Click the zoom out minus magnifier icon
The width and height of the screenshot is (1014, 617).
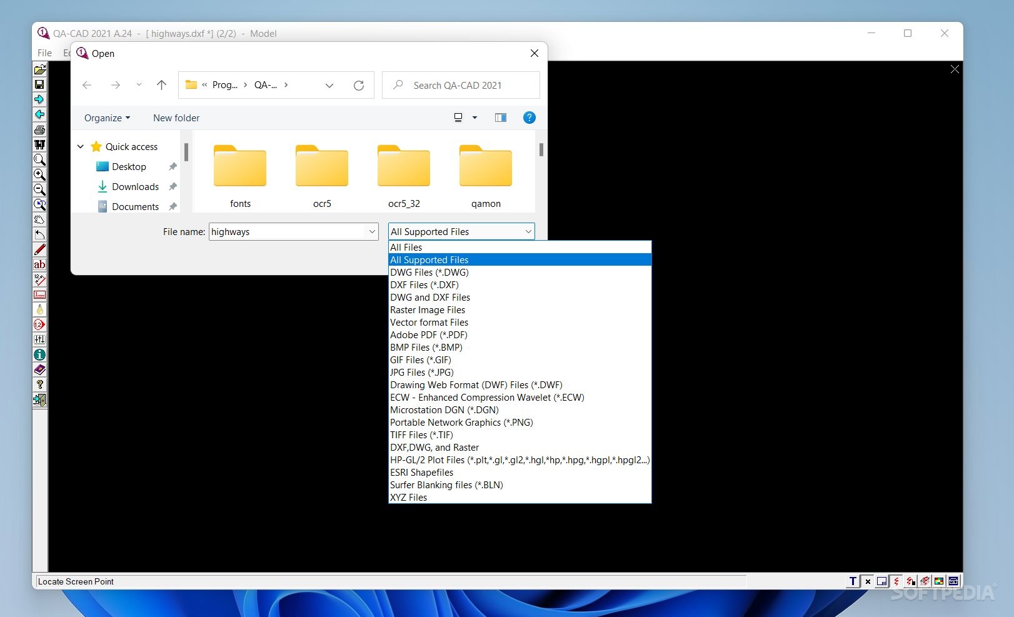coord(39,189)
